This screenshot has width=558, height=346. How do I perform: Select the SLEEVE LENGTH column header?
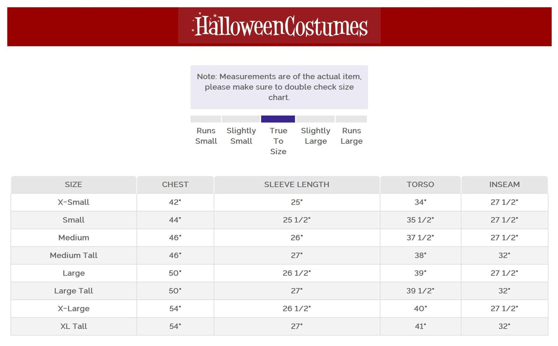(x=296, y=184)
